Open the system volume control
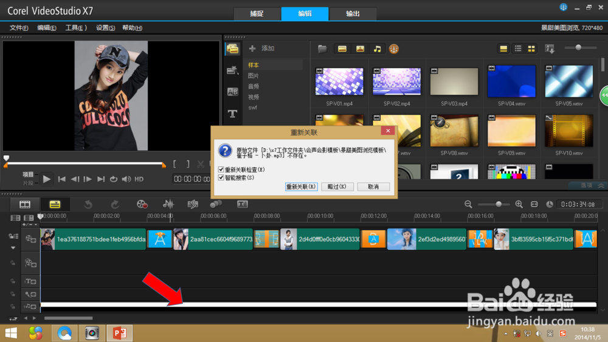 tap(126, 179)
